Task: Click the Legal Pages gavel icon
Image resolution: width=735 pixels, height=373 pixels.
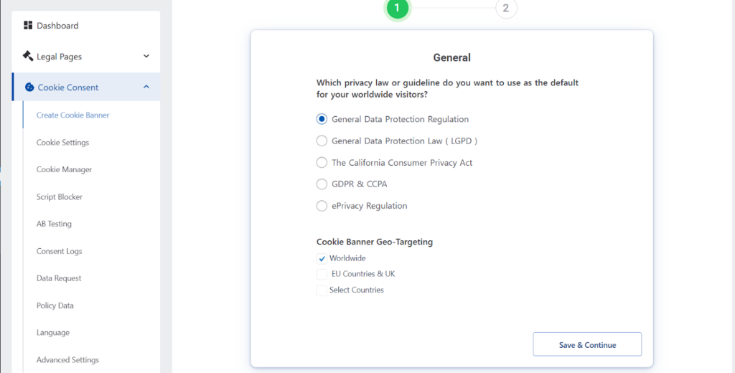Action: click(x=28, y=56)
